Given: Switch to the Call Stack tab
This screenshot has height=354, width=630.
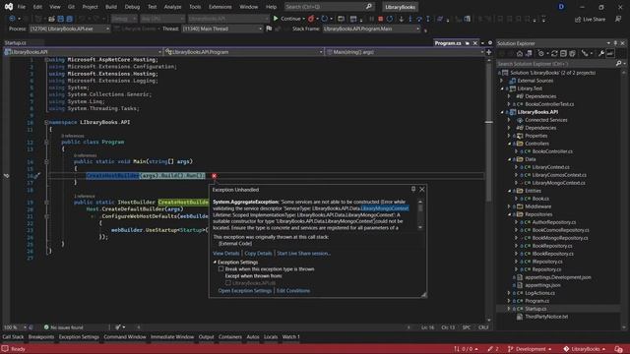Looking at the screenshot, I should (13, 337).
